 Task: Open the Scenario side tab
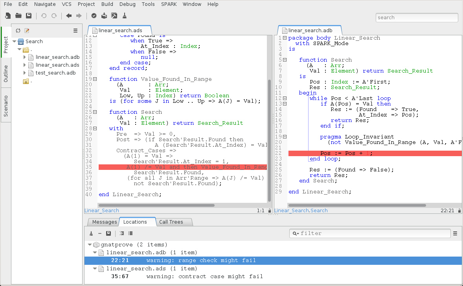[x=6, y=106]
